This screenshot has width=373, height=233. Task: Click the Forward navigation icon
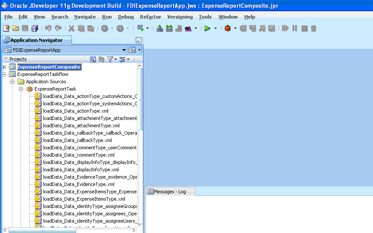[120, 28]
